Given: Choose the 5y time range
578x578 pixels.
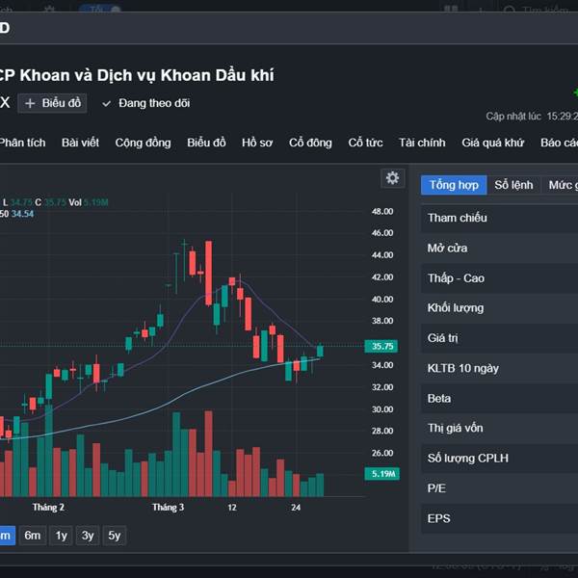Looking at the screenshot, I should click(x=114, y=536).
